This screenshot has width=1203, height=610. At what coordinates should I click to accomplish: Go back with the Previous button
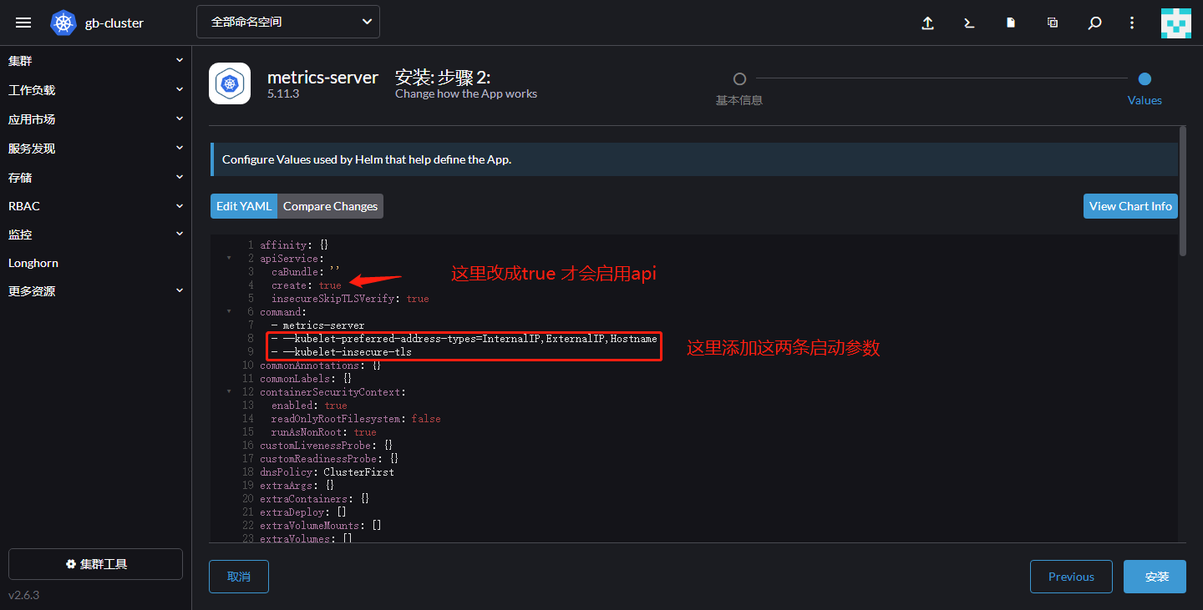coord(1071,577)
